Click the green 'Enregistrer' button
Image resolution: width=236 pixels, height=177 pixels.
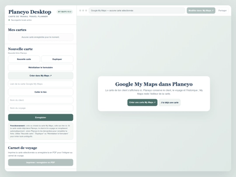click(41, 118)
